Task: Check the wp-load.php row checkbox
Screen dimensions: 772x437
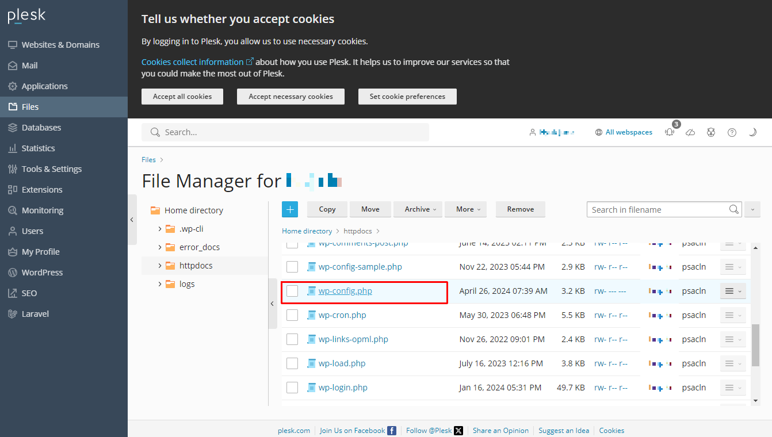Action: click(292, 363)
